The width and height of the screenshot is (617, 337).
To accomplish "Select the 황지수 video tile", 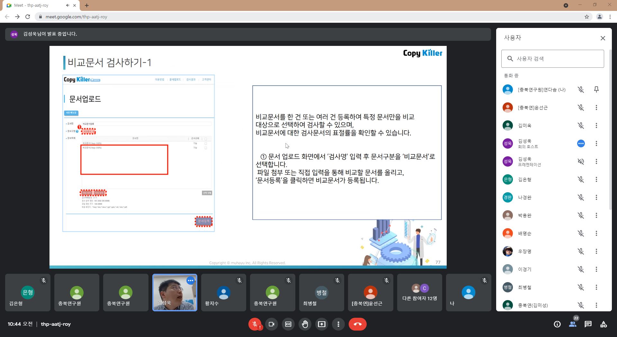I will pyautogui.click(x=223, y=292).
